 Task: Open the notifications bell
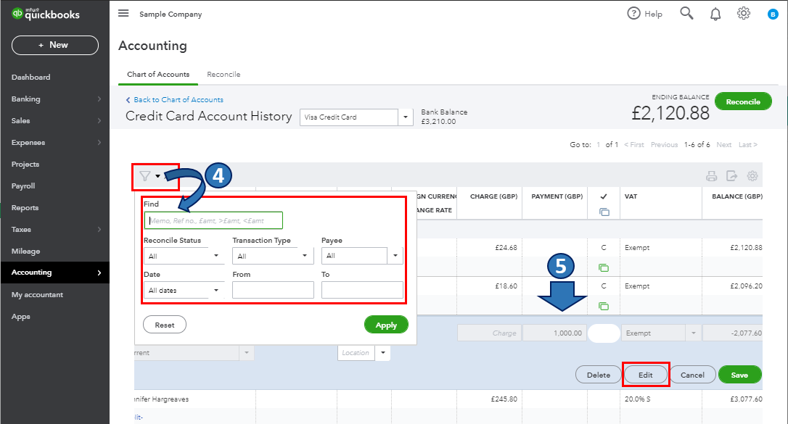pyautogui.click(x=715, y=14)
